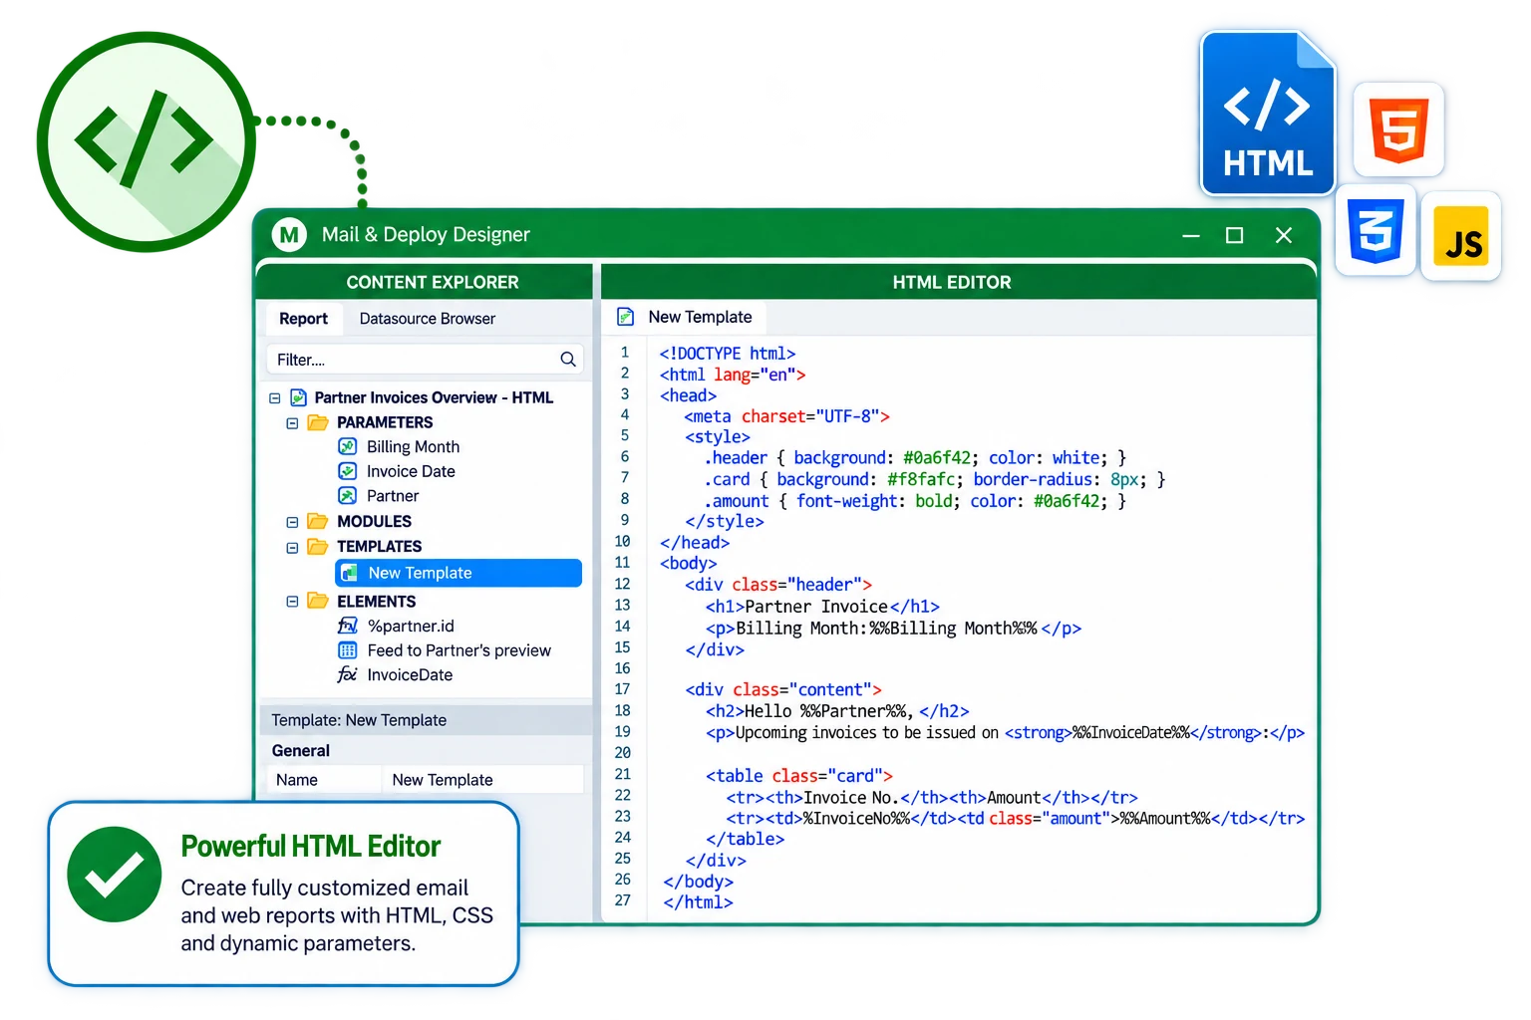Click code line 21 table class card
The width and height of the screenshot is (1531, 1020).
click(798, 776)
